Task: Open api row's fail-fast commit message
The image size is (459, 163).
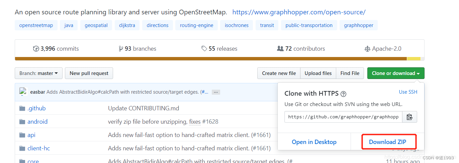Action: pyautogui.click(x=189, y=135)
